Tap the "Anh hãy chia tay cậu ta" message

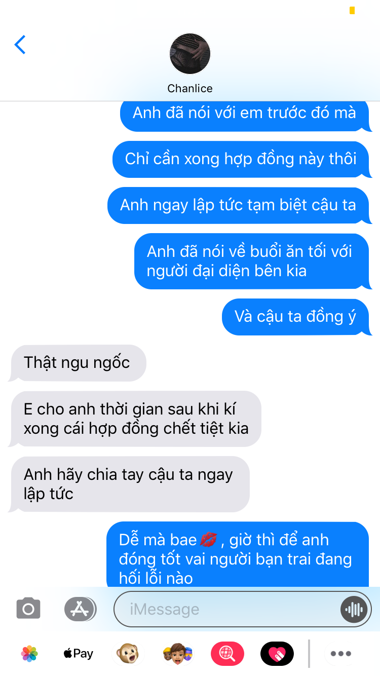click(x=130, y=484)
